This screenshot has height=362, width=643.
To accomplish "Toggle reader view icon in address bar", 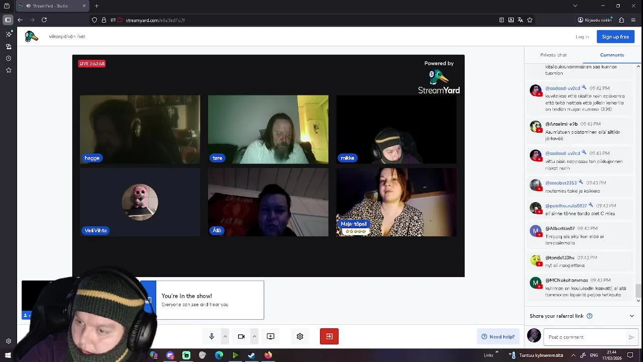I will [501, 20].
